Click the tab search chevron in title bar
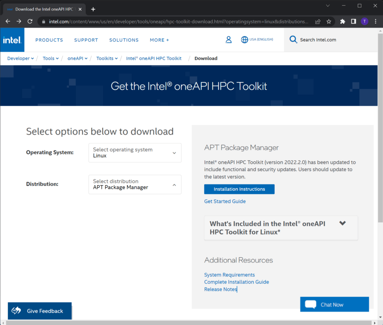Viewport: 383px width, 325px height. (x=328, y=5)
